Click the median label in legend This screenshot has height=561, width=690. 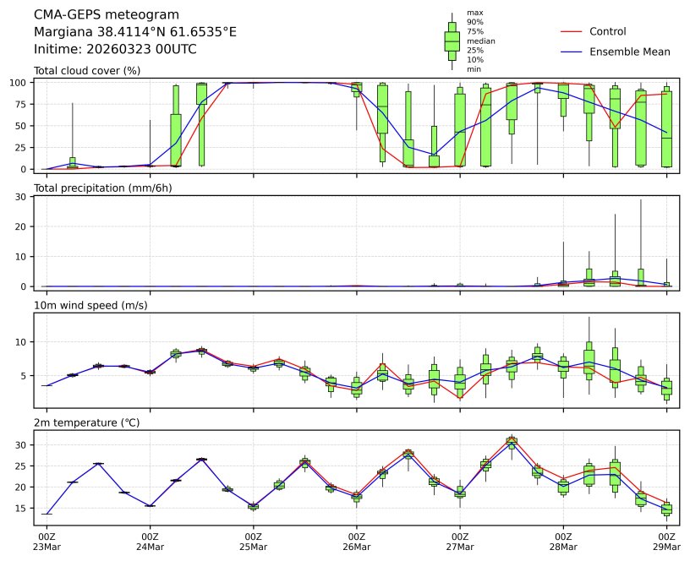[481, 41]
